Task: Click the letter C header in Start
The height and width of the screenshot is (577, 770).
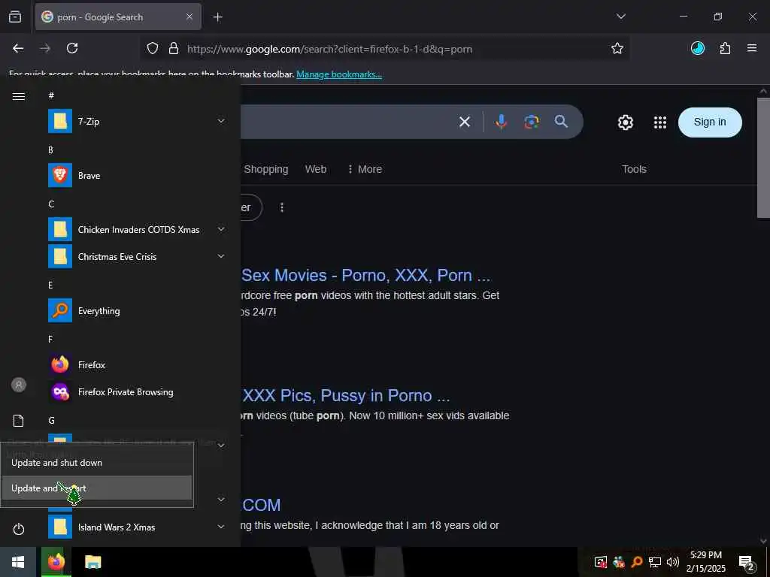Action: (x=51, y=204)
